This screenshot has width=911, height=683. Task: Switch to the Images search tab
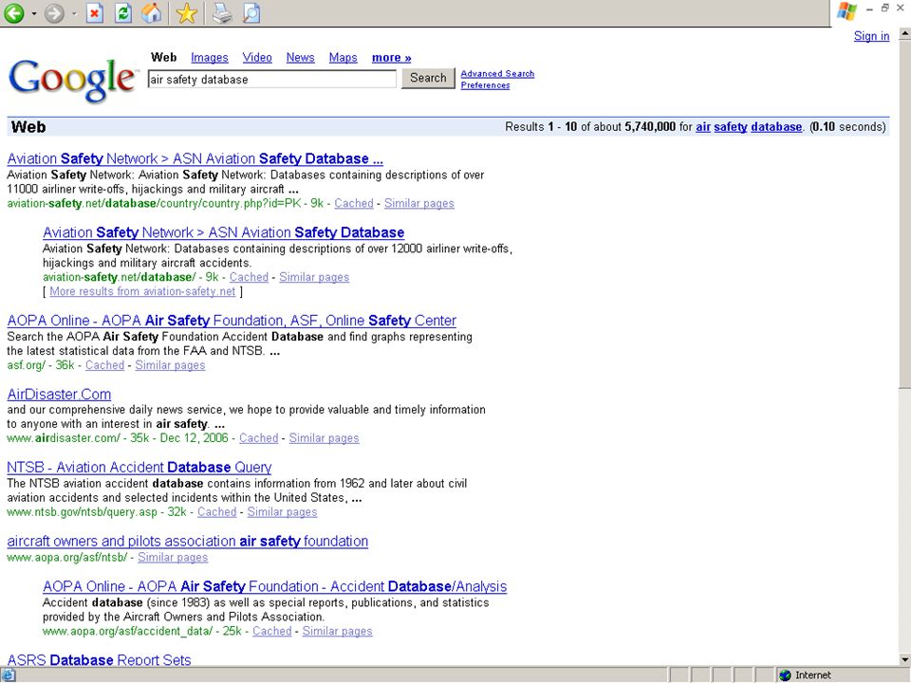pyautogui.click(x=209, y=58)
